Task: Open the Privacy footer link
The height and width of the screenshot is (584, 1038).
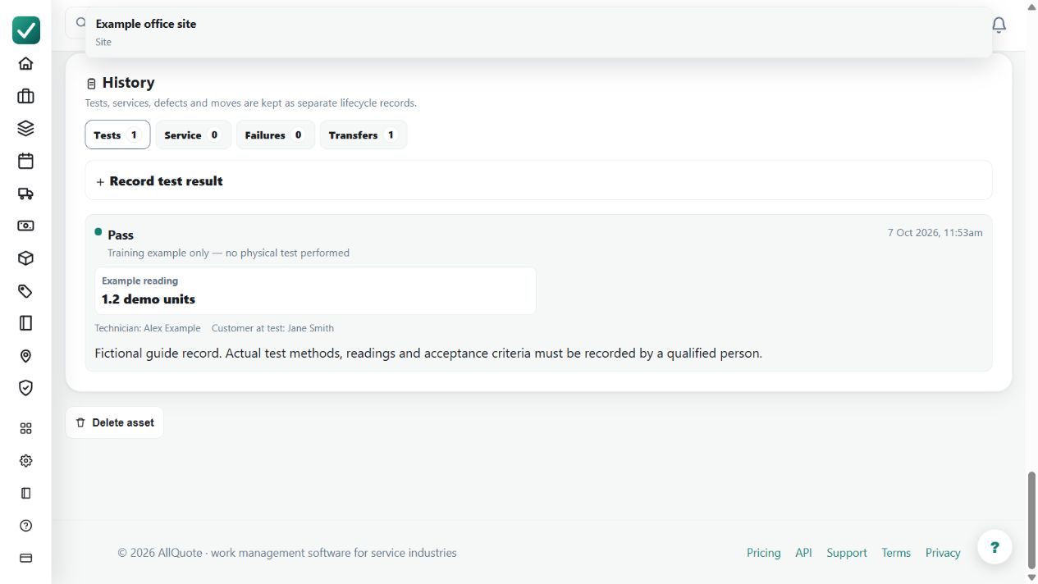Action: coord(943,553)
